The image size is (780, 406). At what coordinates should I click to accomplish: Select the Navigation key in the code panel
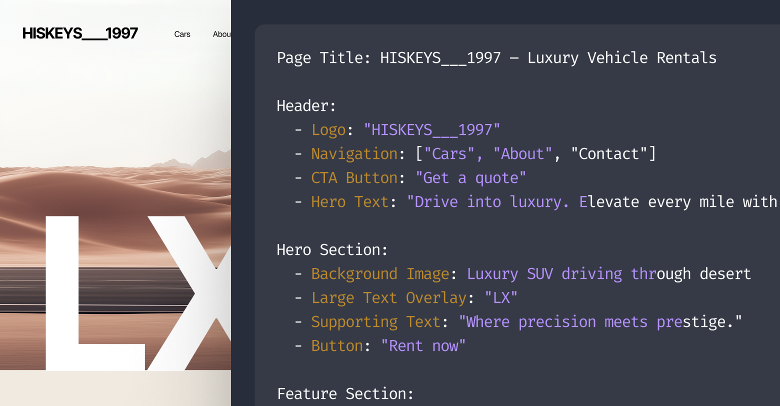(x=354, y=154)
